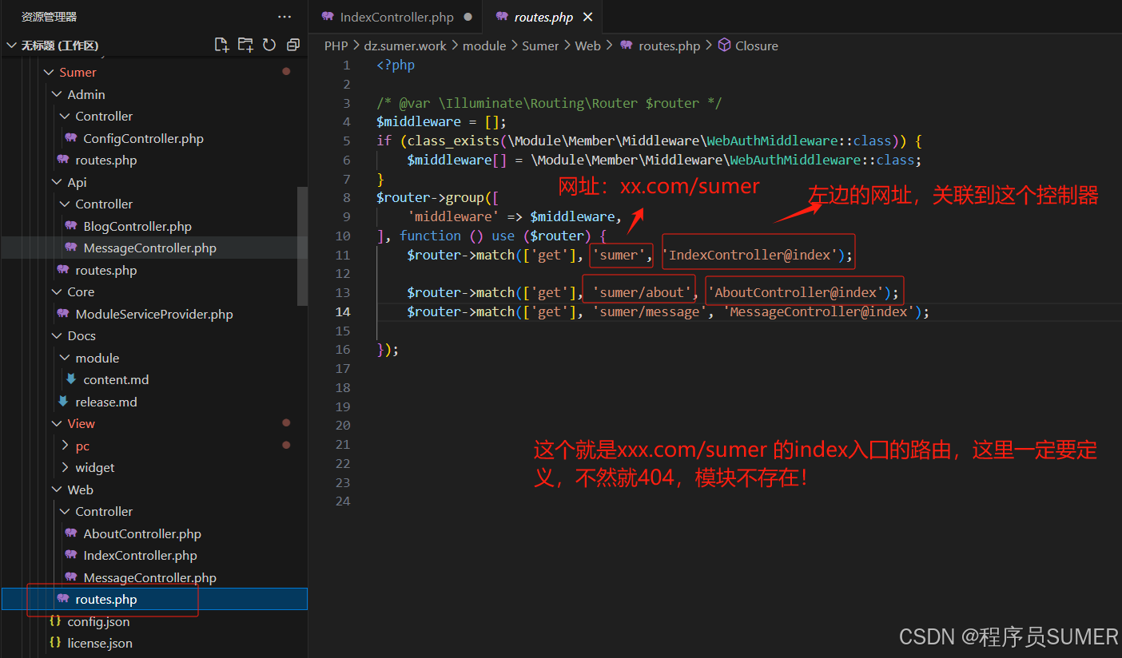Image resolution: width=1122 pixels, height=658 pixels.
Task: Close the routes.php tab
Action: click(x=587, y=16)
